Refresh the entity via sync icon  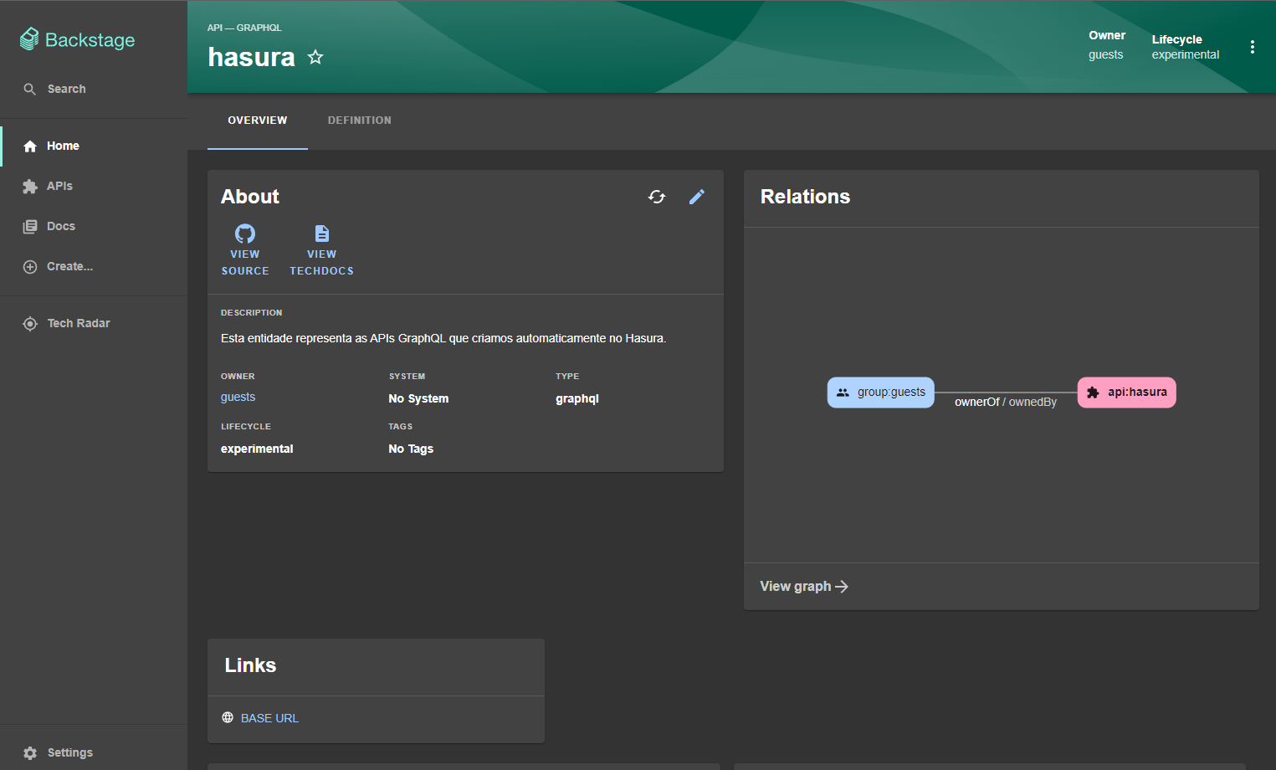(657, 197)
